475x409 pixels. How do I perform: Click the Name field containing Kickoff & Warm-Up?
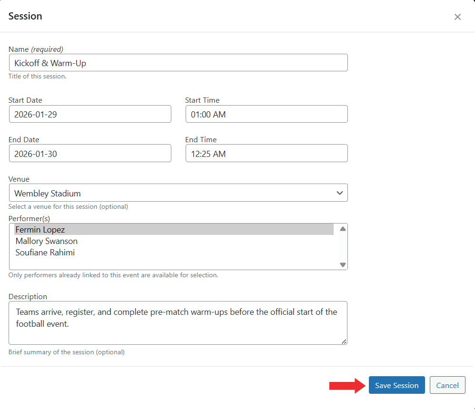[x=178, y=63]
